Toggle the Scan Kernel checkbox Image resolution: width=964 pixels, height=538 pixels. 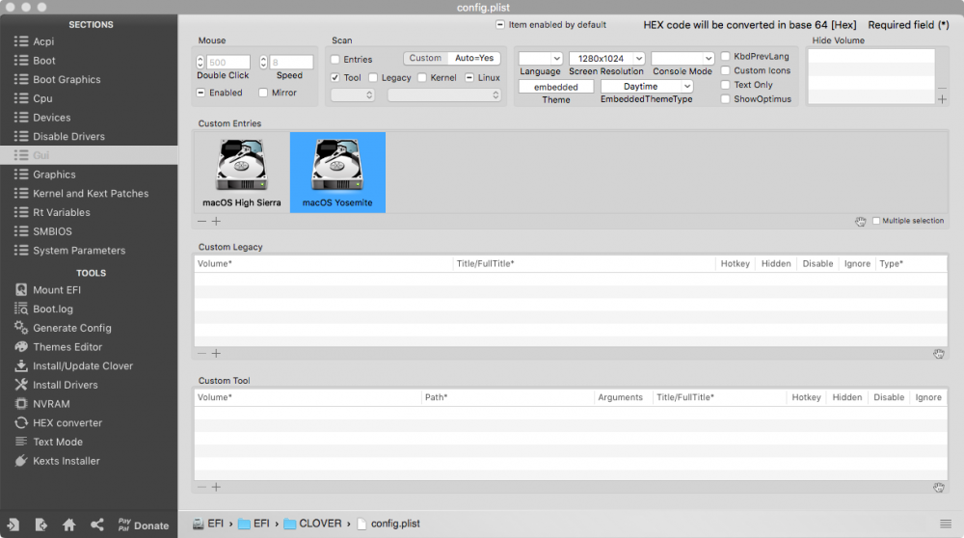click(422, 77)
